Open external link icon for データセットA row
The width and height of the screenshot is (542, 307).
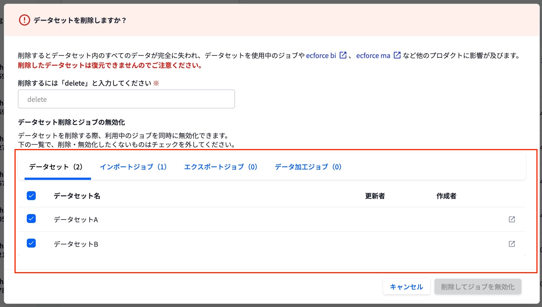tap(512, 219)
